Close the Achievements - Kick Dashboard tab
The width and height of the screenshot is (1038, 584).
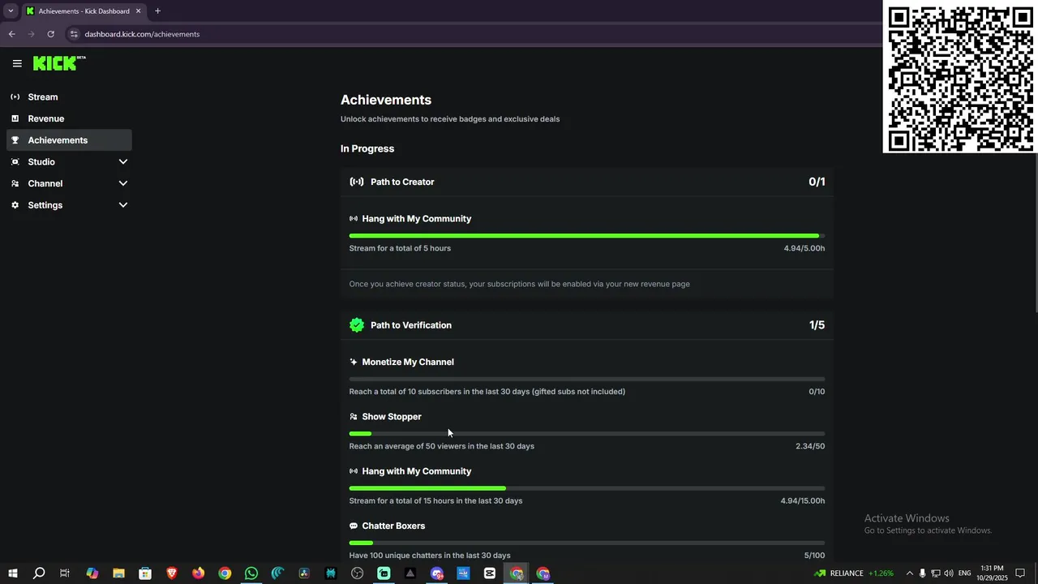(138, 11)
